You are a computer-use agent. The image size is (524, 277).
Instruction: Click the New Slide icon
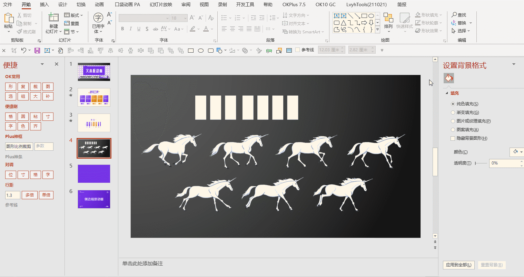53,18
